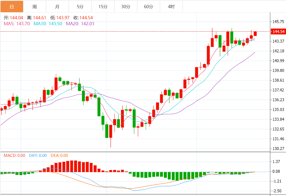Screen dimensions: 286x196
Task: Click the 131.46 price axis label
Action: (278, 139)
